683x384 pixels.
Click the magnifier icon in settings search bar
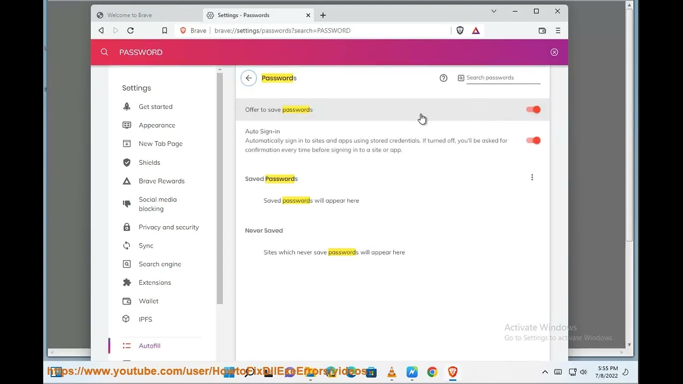(105, 52)
